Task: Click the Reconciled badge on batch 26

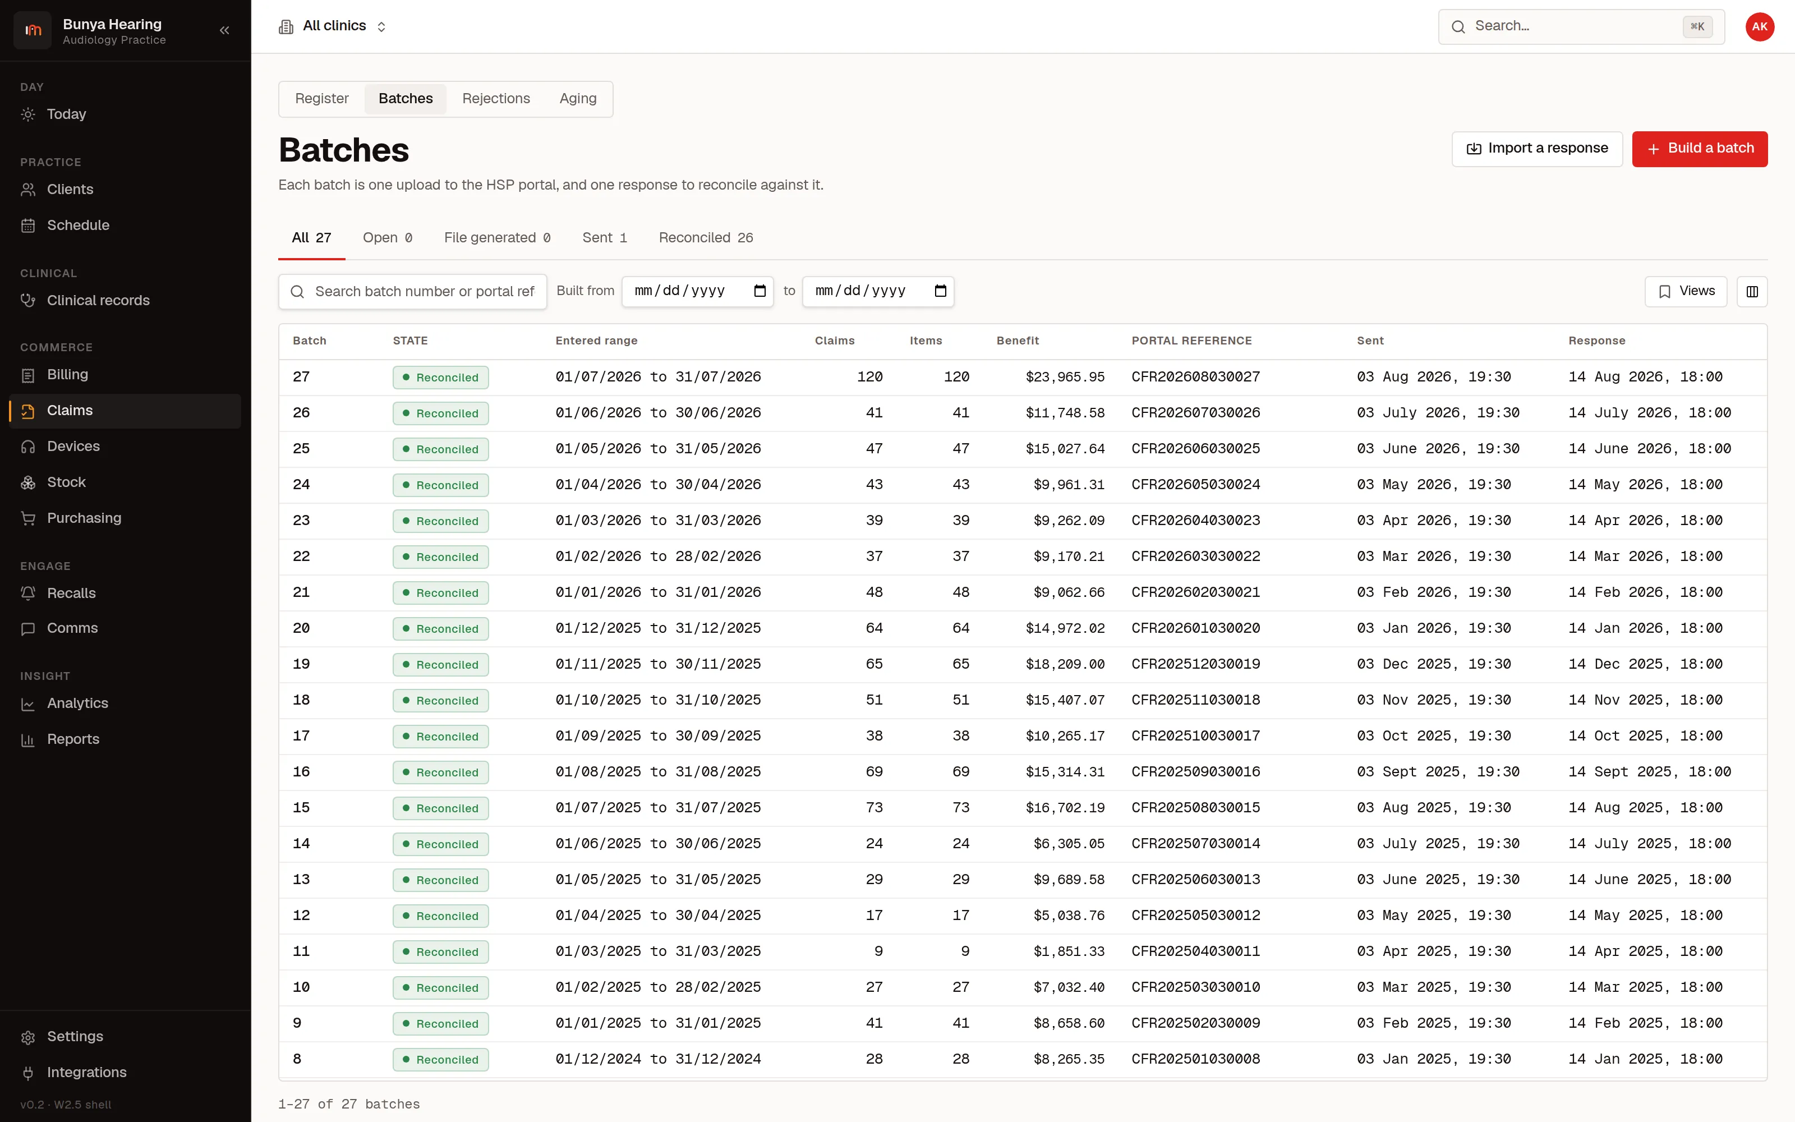Action: point(440,413)
